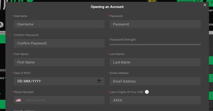
Task: Click the US flag country icon
Action: pyautogui.click(x=18, y=100)
